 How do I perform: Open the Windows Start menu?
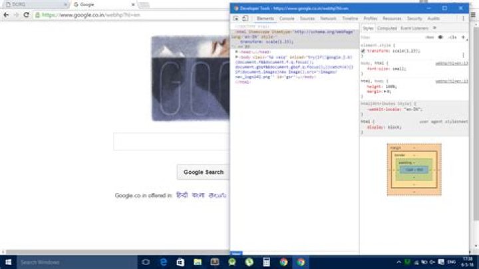point(8,262)
